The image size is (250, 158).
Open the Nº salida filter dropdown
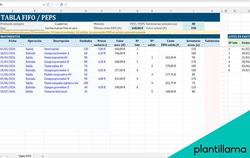pos(157,45)
